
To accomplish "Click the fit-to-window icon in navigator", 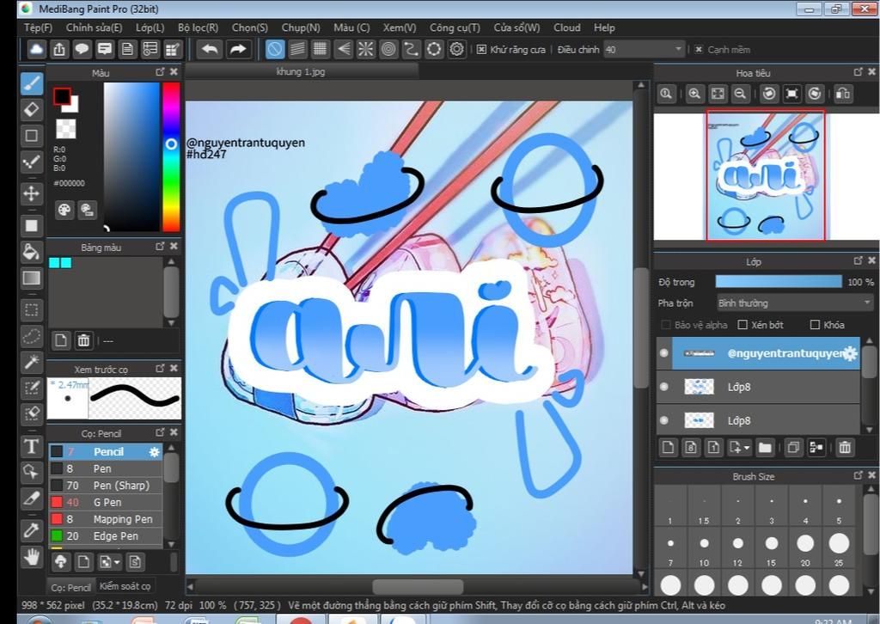I will coord(718,94).
